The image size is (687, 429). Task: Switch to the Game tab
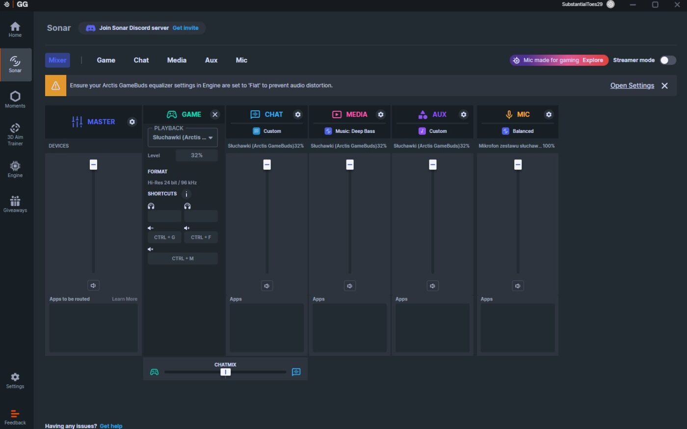tap(106, 60)
